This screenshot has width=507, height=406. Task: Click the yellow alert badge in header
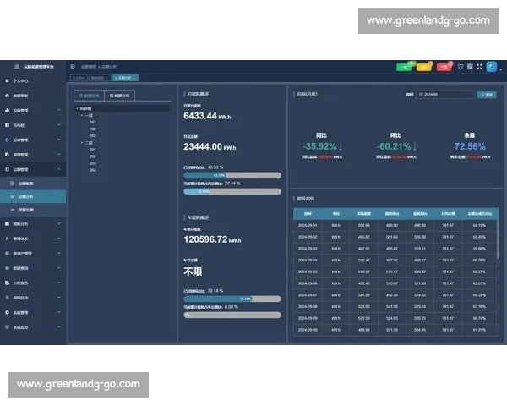pos(424,66)
